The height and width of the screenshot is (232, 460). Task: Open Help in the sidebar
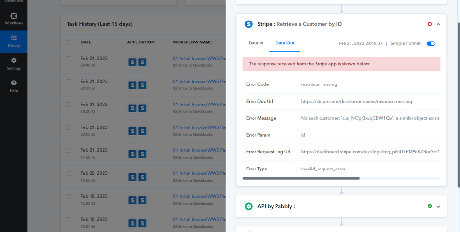[14, 86]
